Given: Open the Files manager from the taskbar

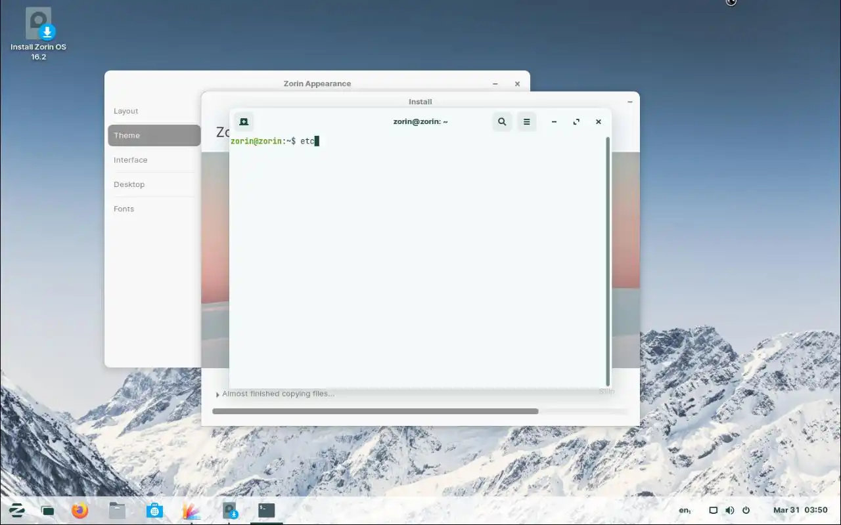Looking at the screenshot, I should [117, 510].
